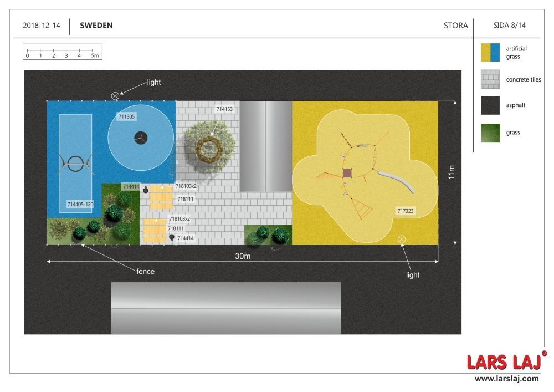Click the light symbol on the yellow surface
Image resolution: width=554 pixels, height=392 pixels.
402,239
